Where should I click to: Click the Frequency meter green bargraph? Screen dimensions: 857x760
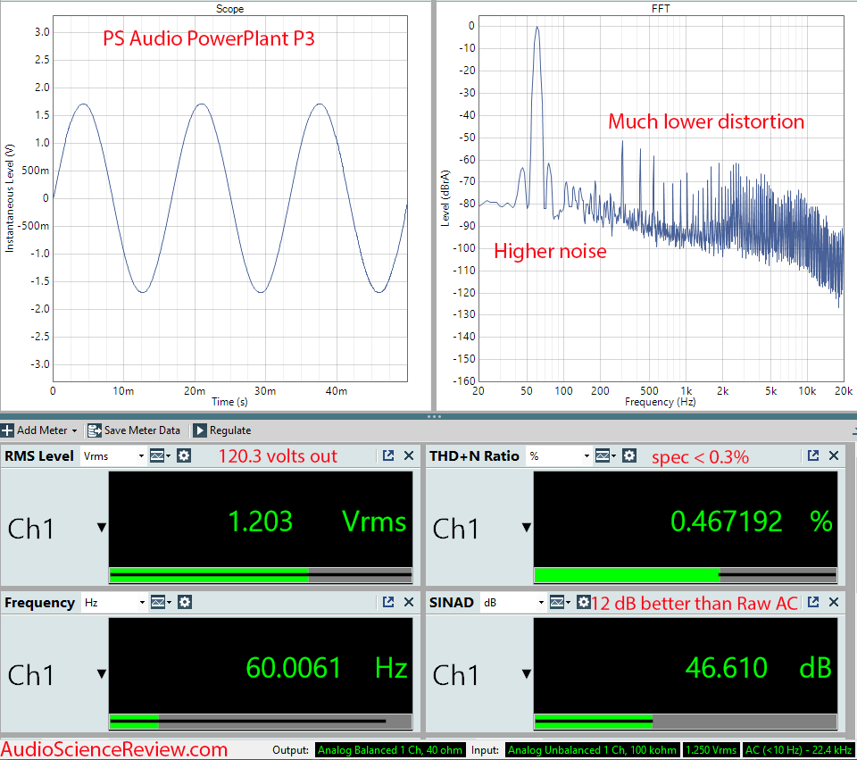tap(261, 722)
